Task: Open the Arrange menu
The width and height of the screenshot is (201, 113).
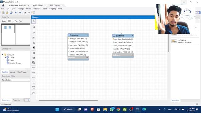Action: 21,9
